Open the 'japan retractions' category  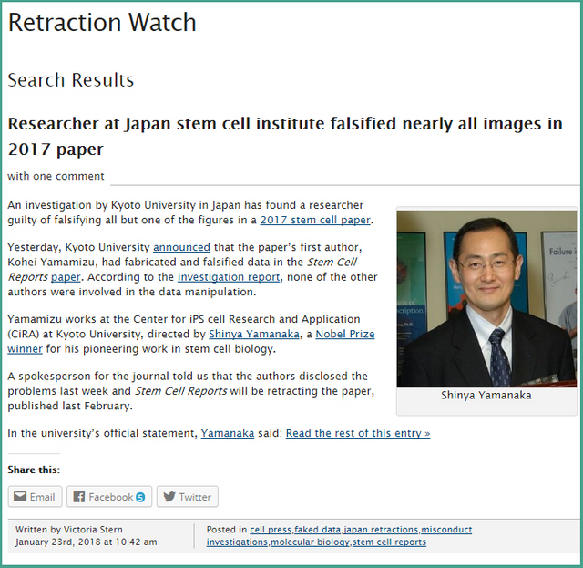[x=381, y=530]
